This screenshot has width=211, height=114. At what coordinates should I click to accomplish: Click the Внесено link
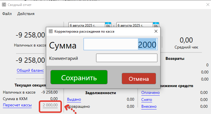(x=149, y=107)
